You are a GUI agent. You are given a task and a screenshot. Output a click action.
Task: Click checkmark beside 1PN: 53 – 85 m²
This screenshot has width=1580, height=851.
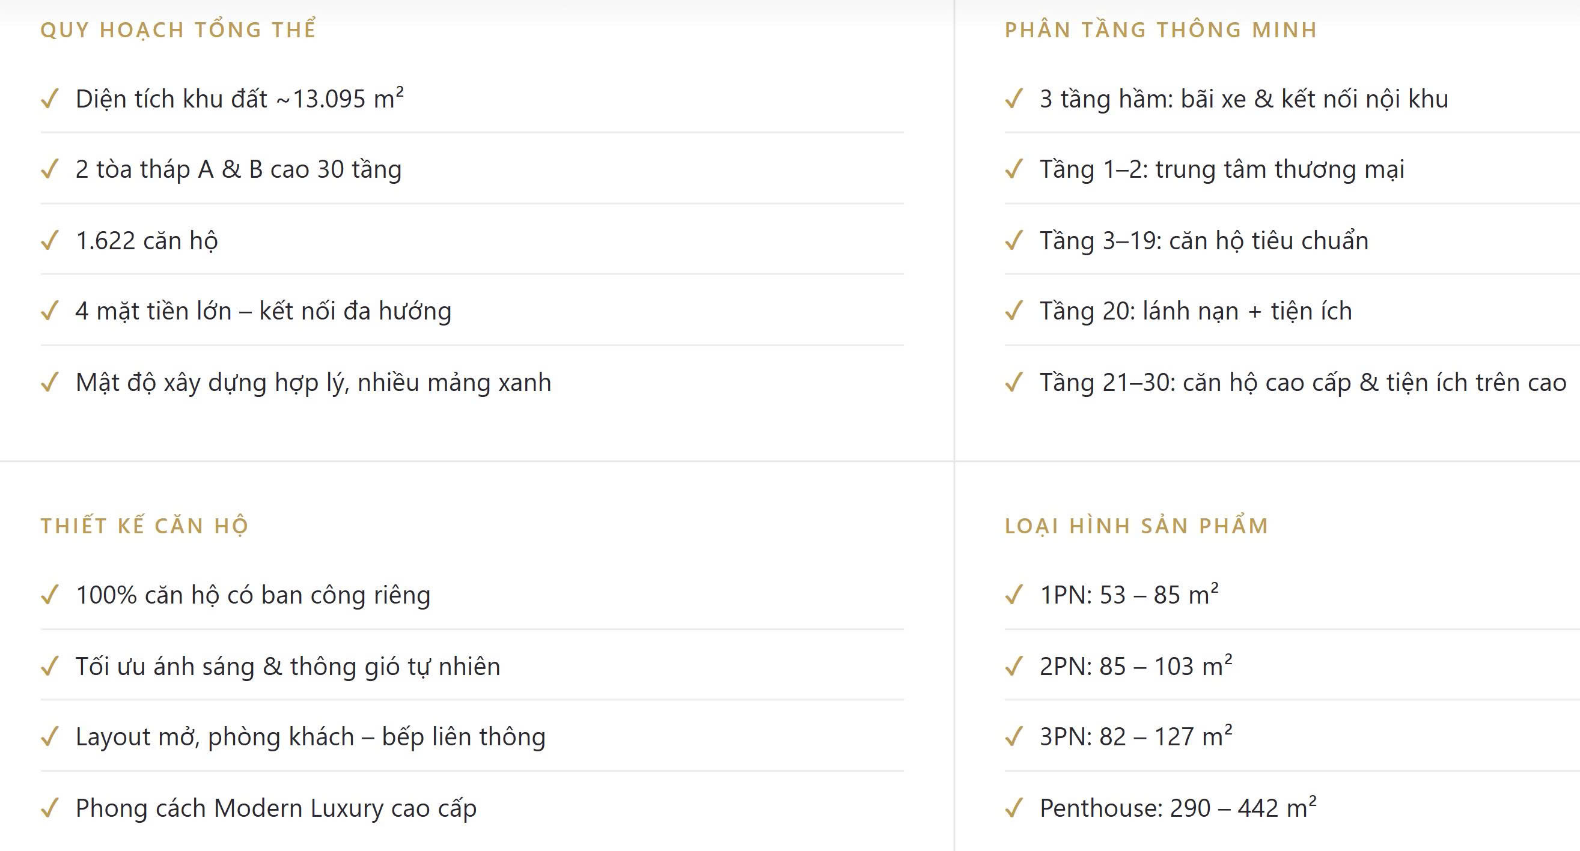pos(1014,595)
